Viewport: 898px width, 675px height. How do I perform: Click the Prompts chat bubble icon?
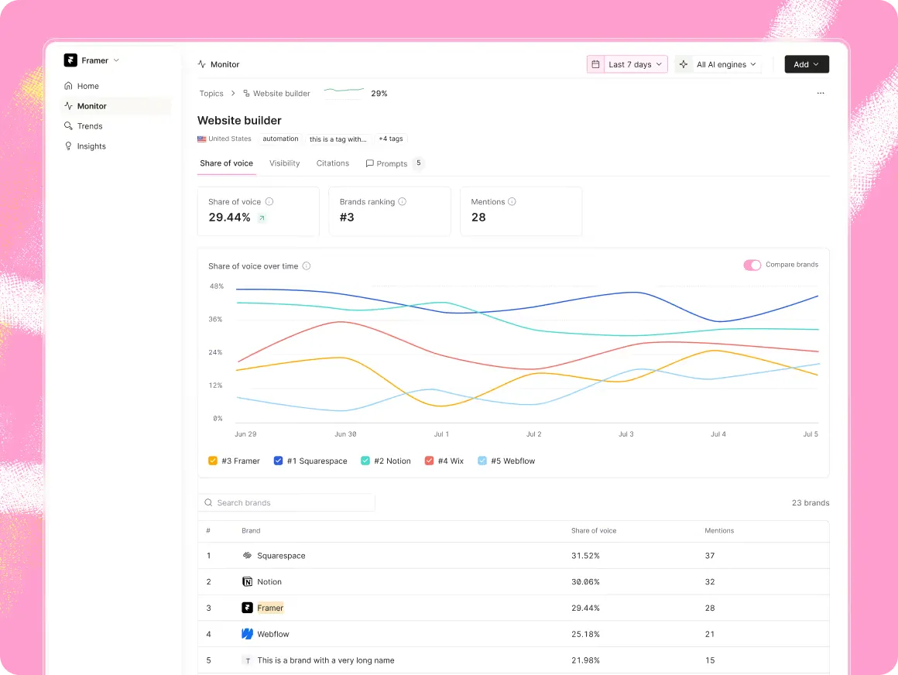click(x=369, y=163)
